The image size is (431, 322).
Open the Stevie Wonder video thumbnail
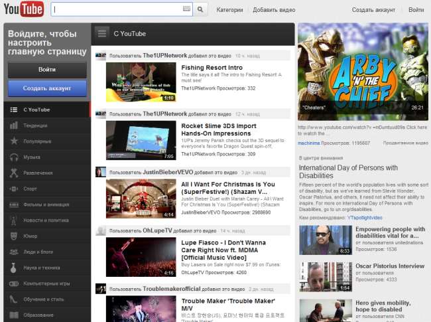326,240
